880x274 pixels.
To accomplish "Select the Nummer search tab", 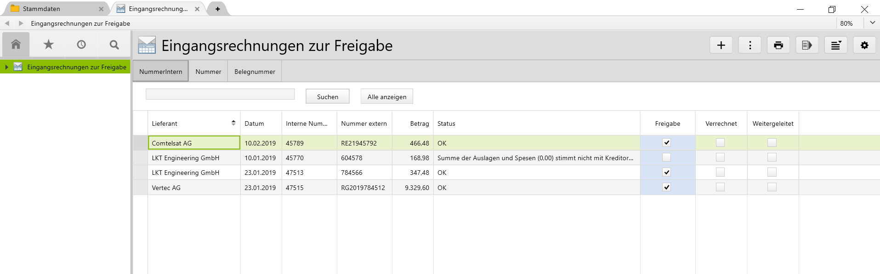I will [x=208, y=72].
